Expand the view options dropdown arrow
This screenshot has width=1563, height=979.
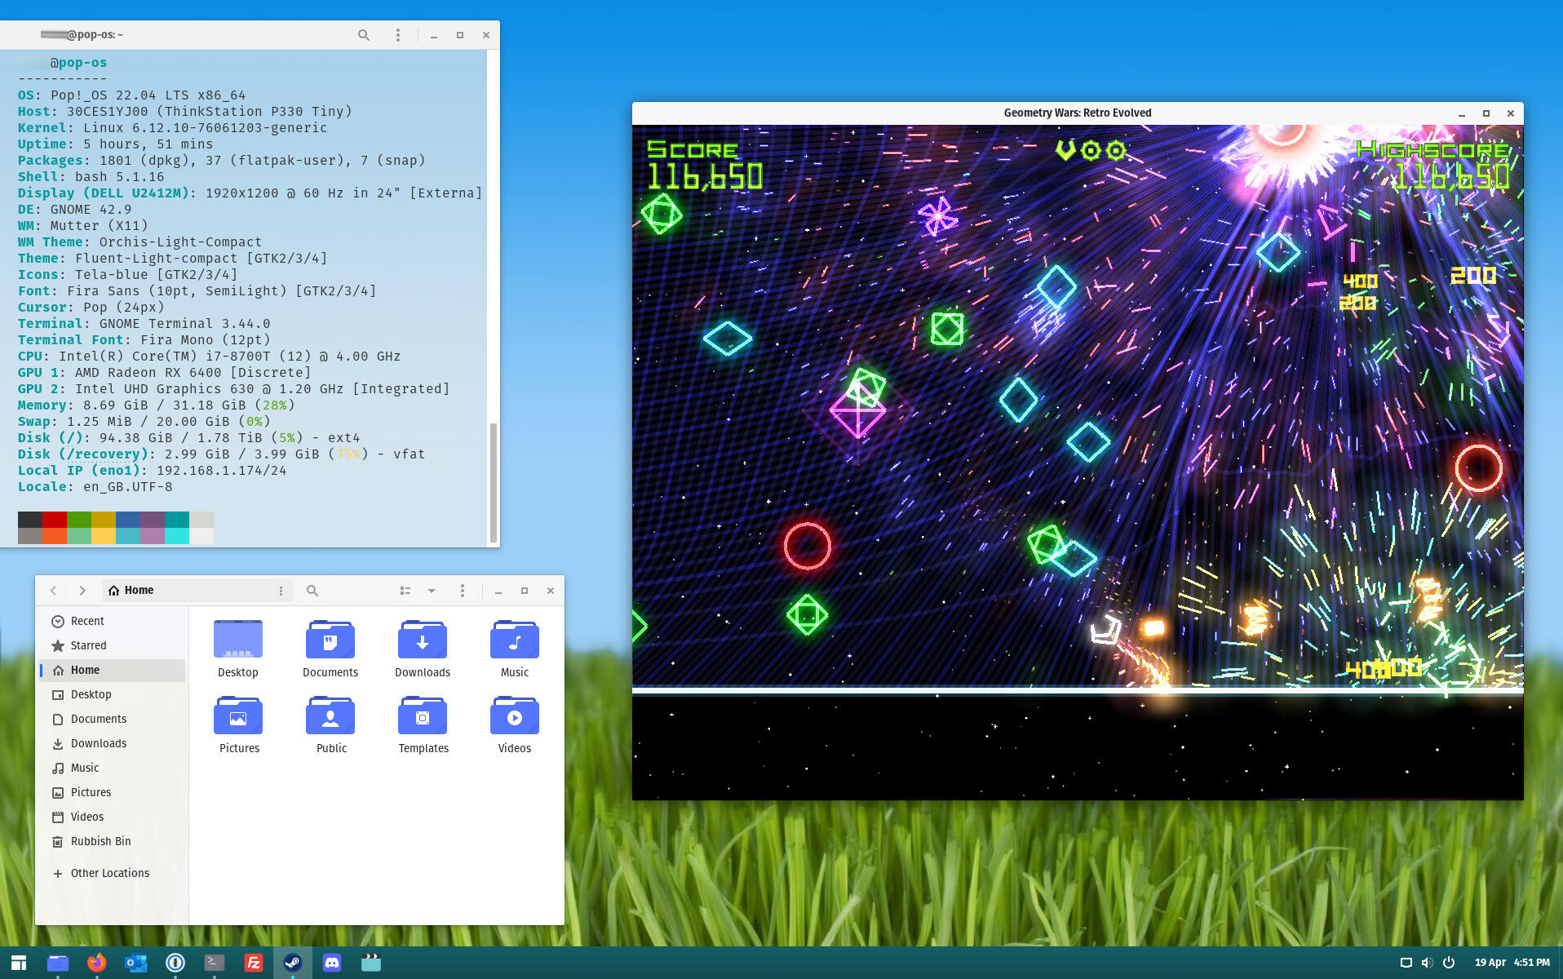[x=432, y=591]
